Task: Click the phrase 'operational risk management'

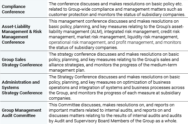Action: pyautogui.click(x=77, y=42)
